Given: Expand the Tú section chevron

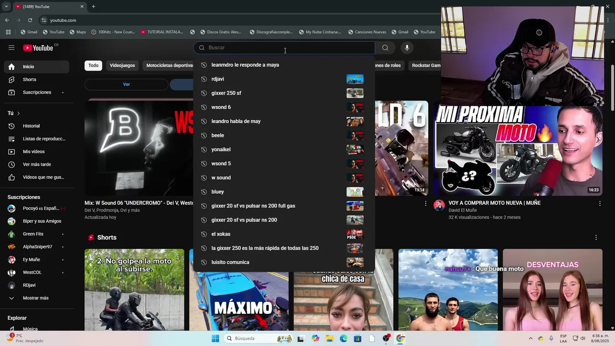Looking at the screenshot, I should (18, 113).
